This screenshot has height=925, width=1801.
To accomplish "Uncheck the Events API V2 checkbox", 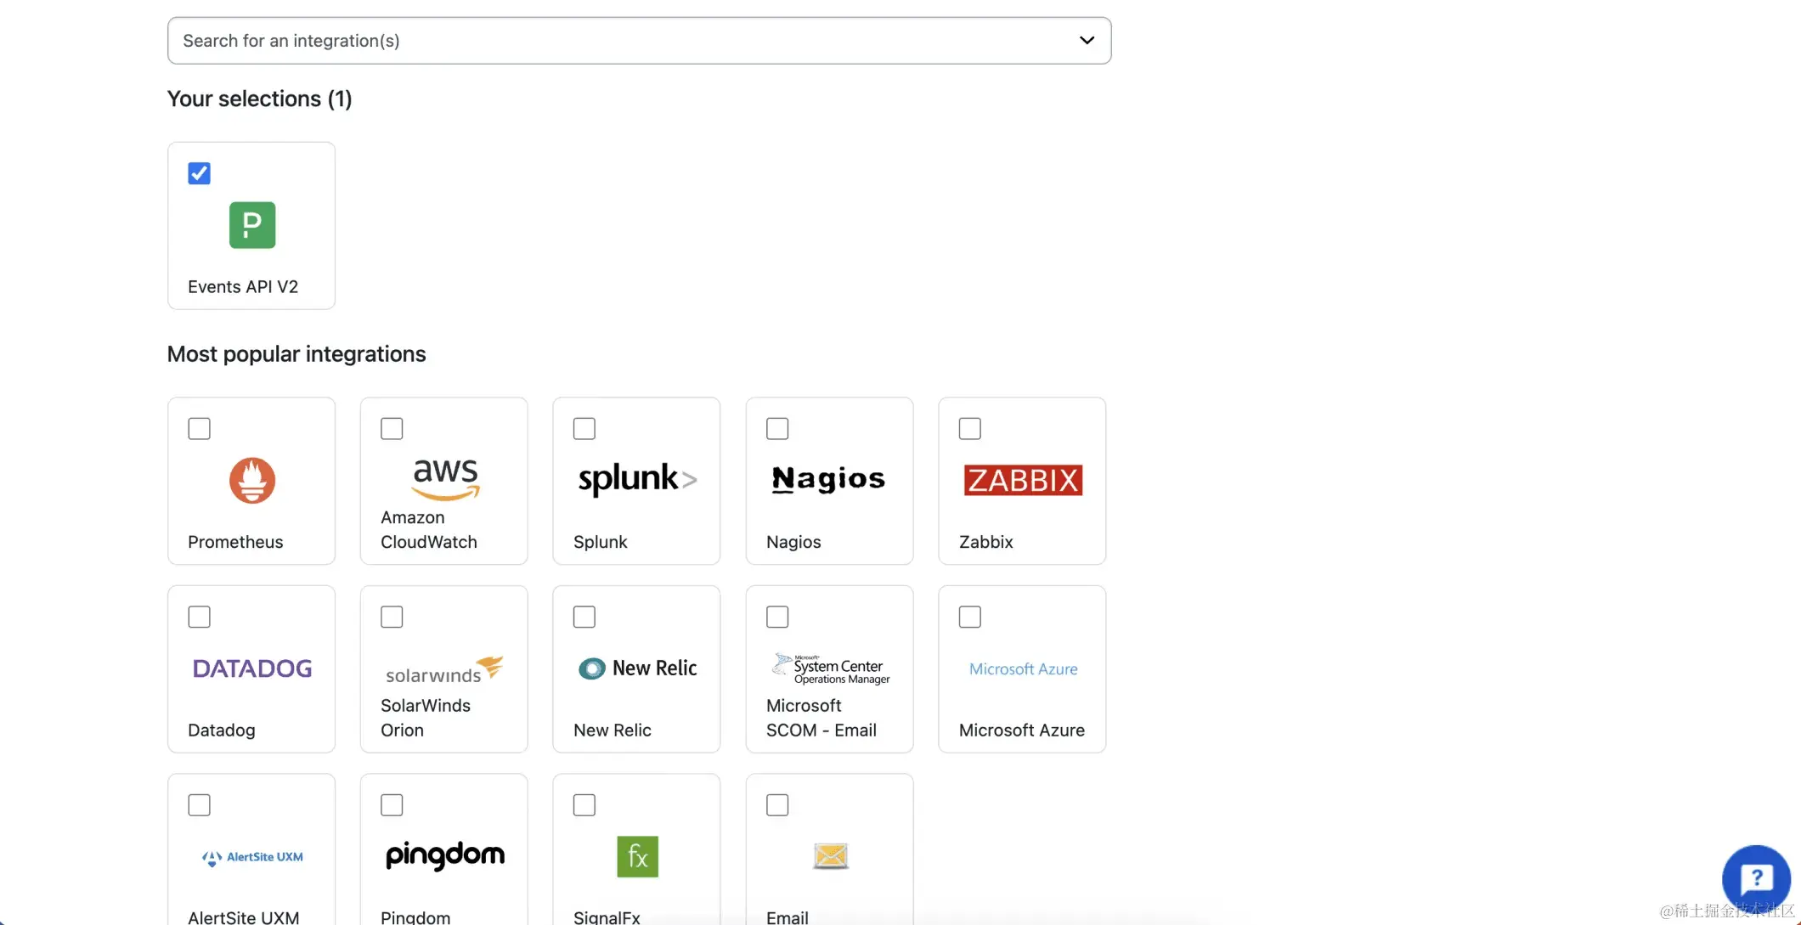I will tap(199, 173).
